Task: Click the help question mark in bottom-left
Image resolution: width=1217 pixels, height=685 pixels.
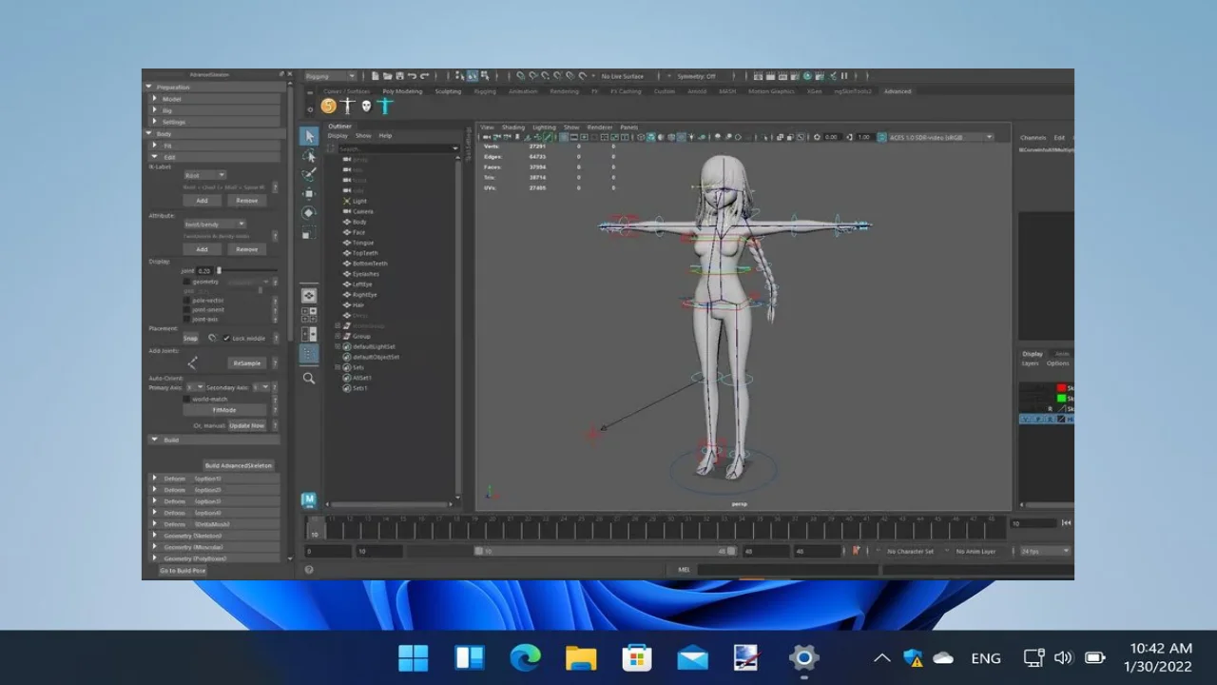Action: coord(309,570)
